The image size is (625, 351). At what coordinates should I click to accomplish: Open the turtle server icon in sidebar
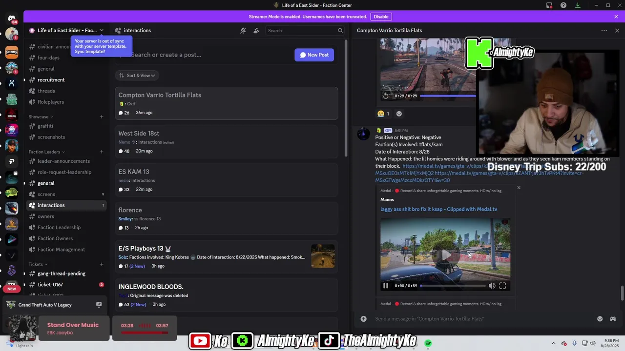pos(12,193)
